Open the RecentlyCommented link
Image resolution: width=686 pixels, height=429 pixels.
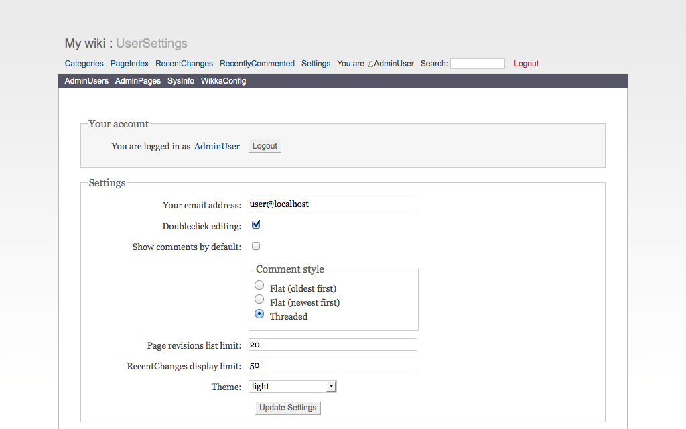click(257, 64)
